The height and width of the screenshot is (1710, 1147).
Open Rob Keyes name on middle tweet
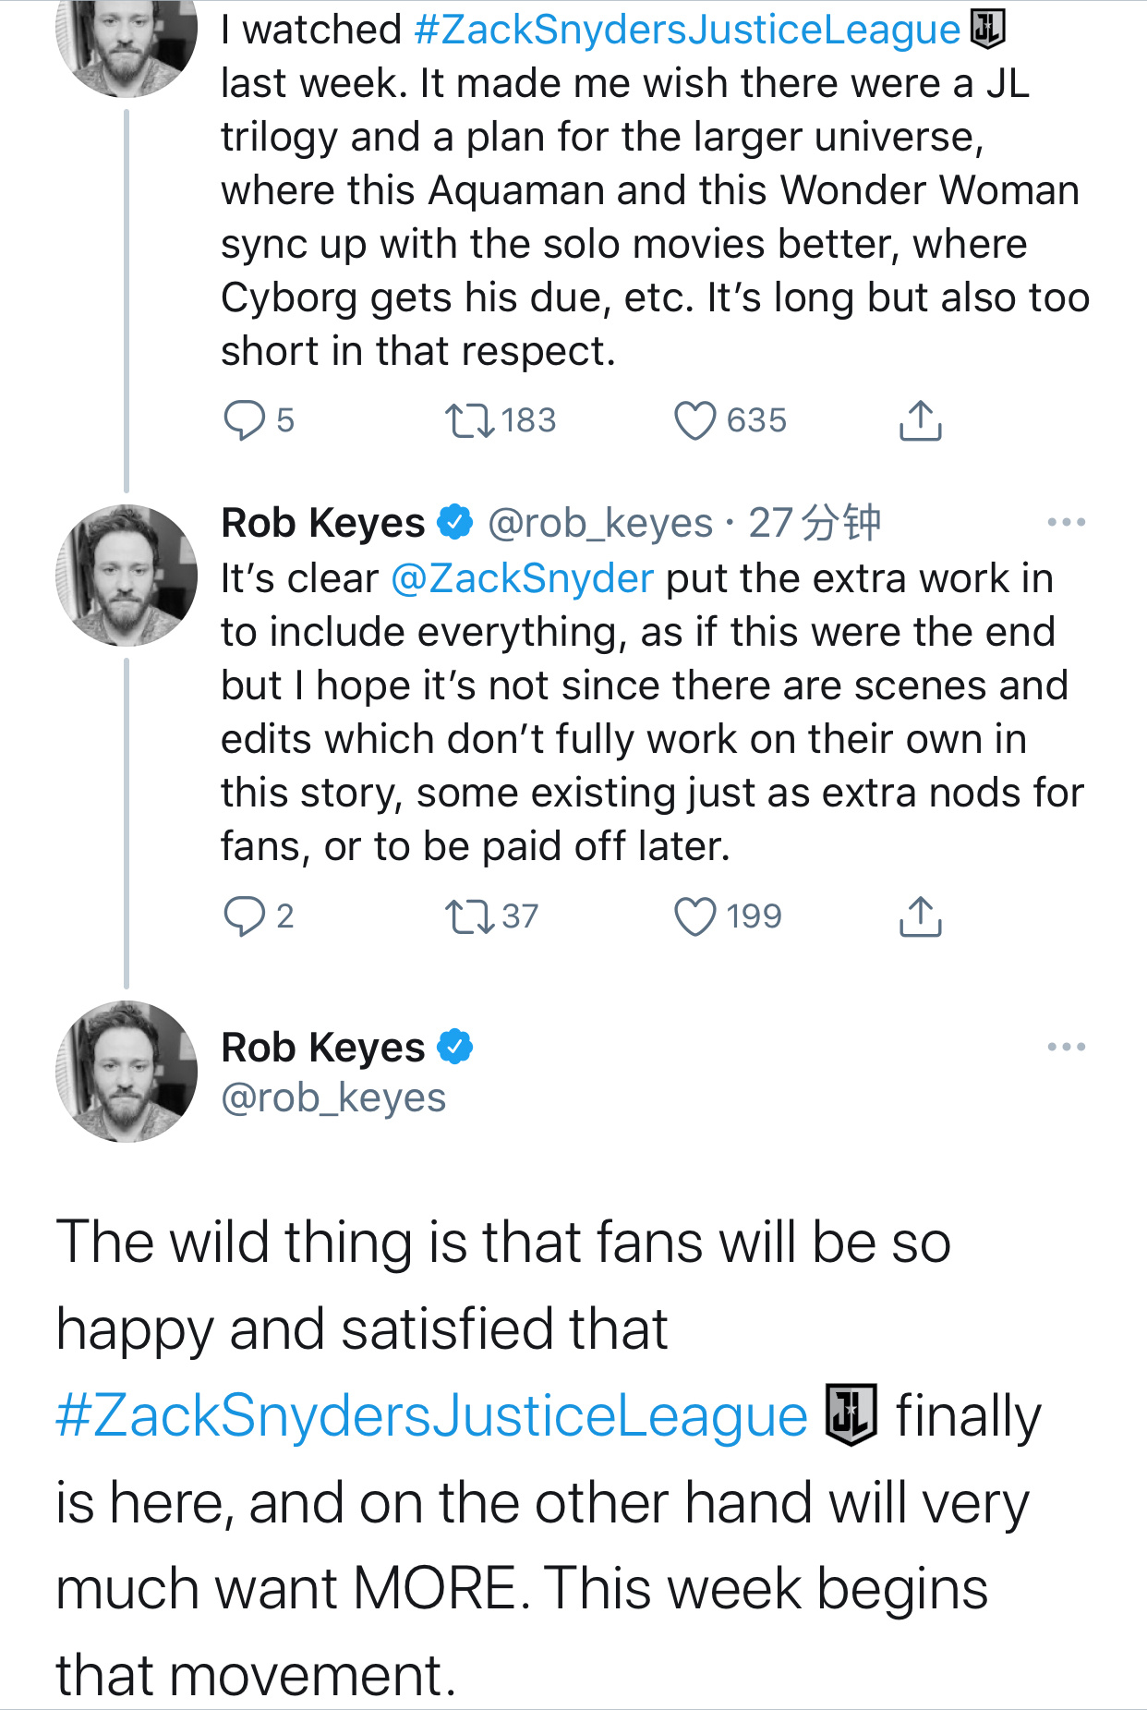click(322, 524)
